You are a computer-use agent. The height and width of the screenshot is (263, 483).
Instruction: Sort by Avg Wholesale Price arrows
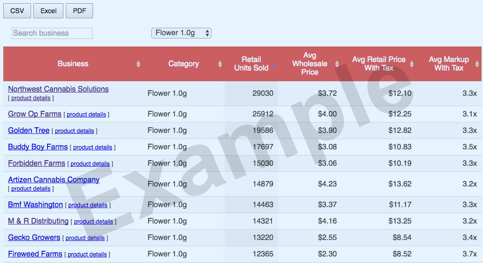337,64
